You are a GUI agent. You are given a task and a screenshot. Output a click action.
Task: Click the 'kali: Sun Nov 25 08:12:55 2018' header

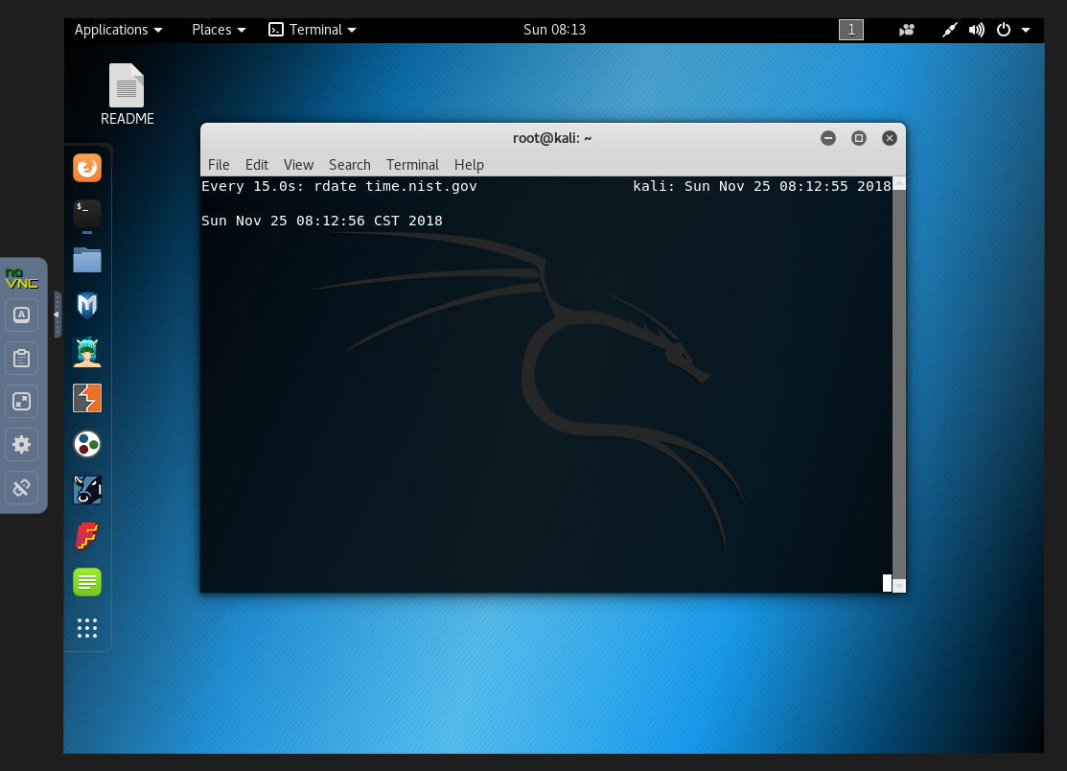coord(761,186)
